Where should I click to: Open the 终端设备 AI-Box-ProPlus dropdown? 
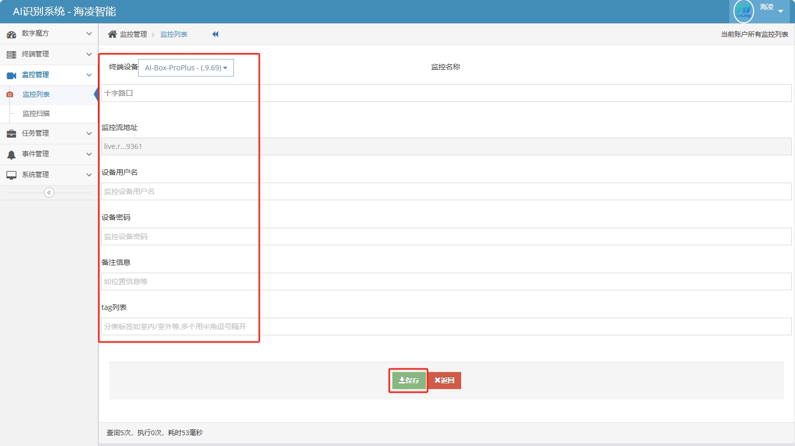click(x=186, y=68)
